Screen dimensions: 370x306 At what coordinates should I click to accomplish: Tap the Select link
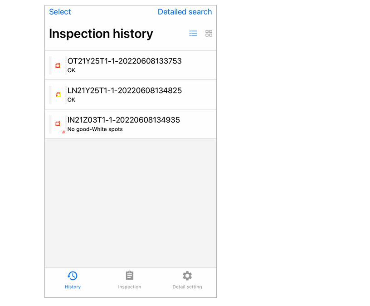pos(60,12)
